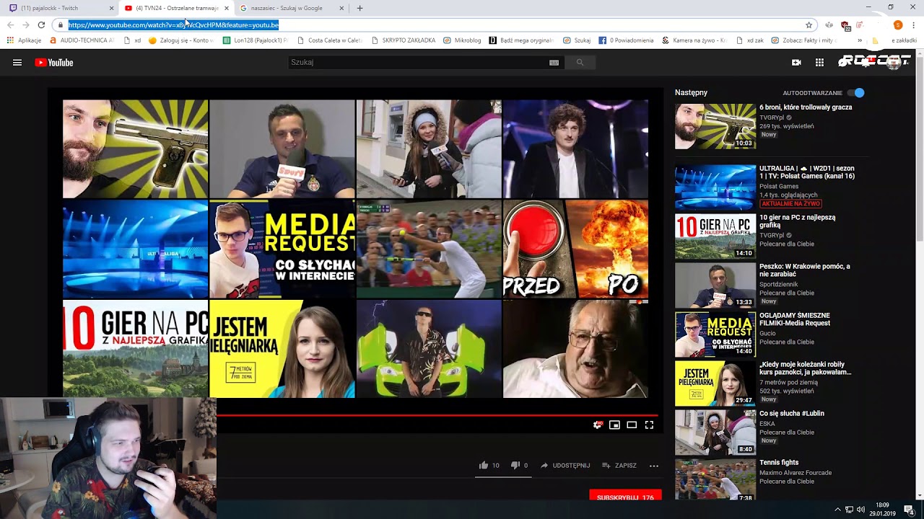
Task: Open a new browser tab
Action: coord(359,8)
